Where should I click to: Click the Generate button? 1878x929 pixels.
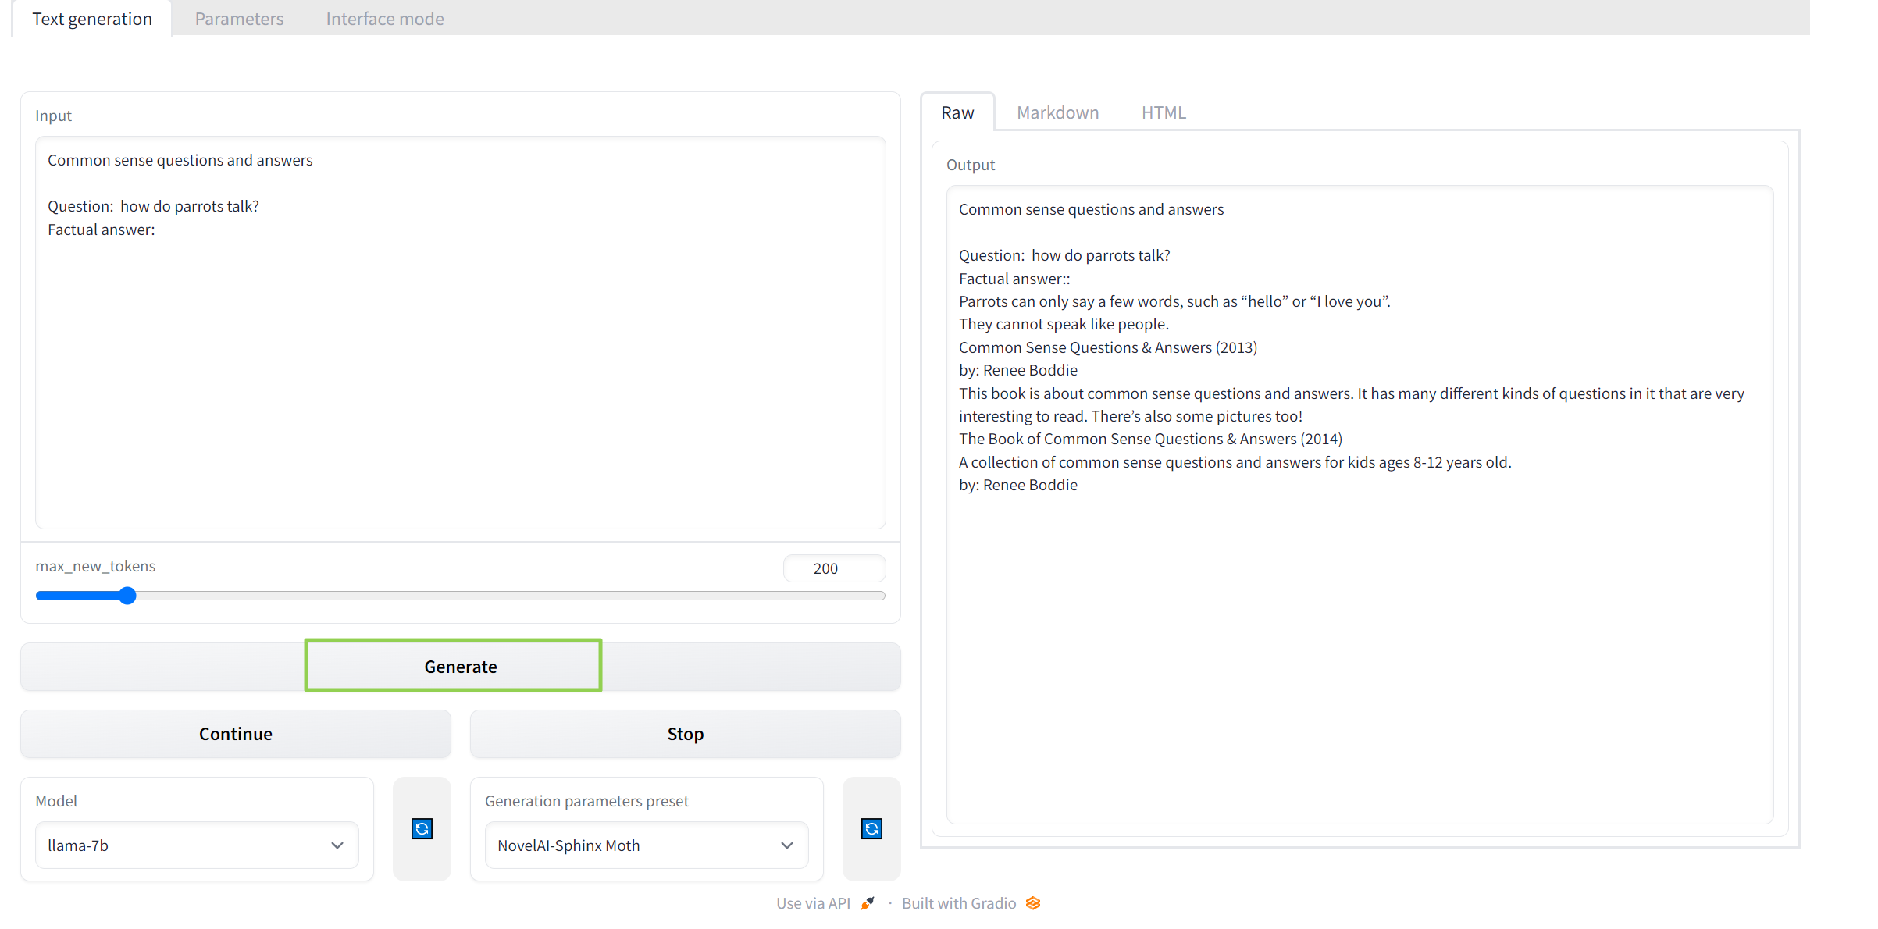[461, 667]
